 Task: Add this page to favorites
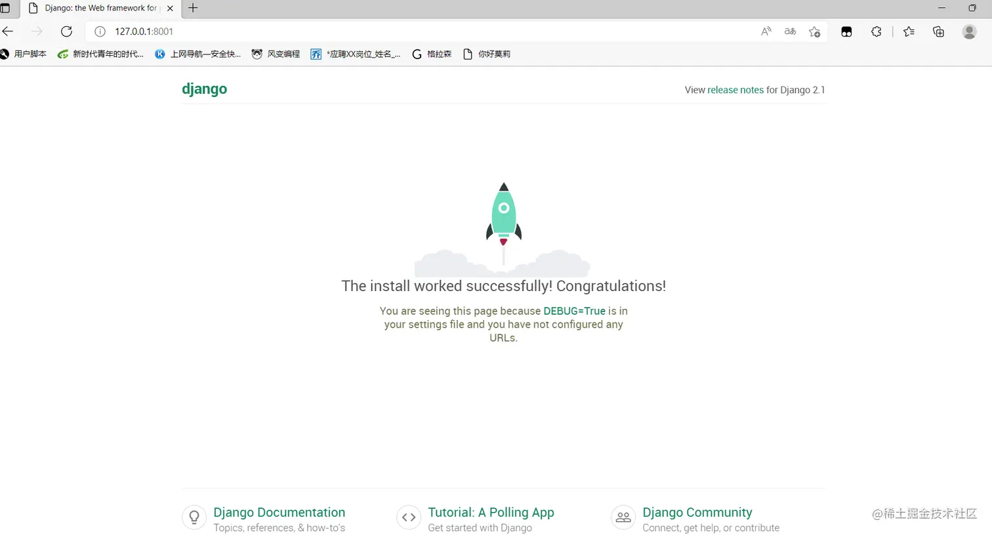point(814,31)
